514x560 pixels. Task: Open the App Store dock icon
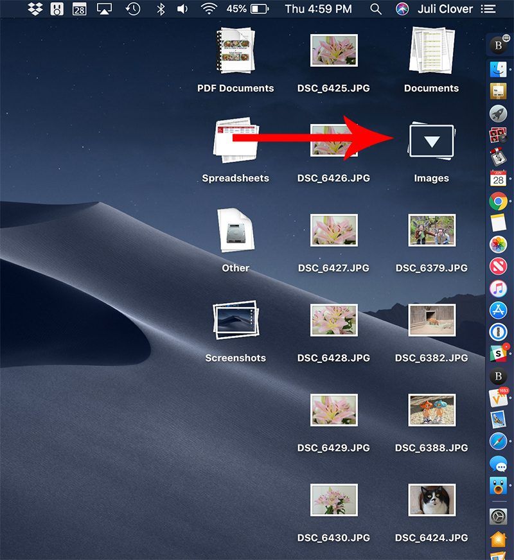point(498,310)
